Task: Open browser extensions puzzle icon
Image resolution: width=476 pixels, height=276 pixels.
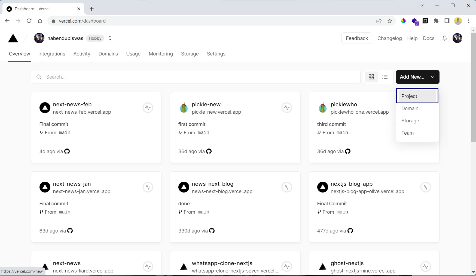Action: (x=436, y=21)
